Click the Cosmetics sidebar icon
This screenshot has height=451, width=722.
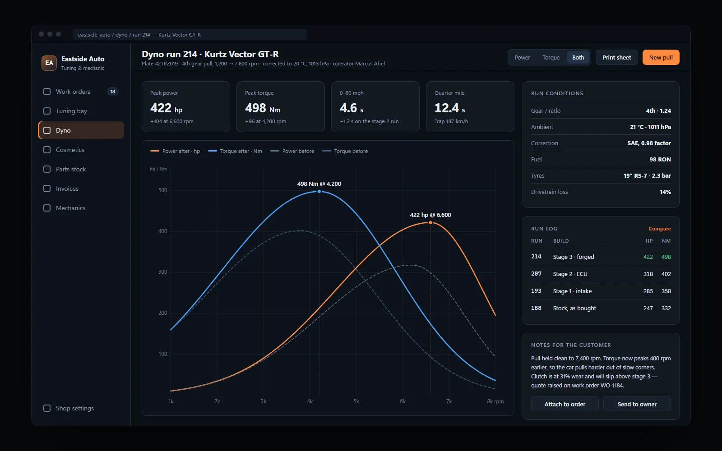pos(47,150)
